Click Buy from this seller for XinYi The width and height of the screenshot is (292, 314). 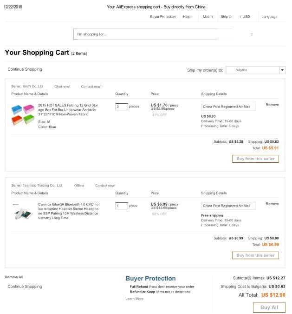tap(255, 159)
